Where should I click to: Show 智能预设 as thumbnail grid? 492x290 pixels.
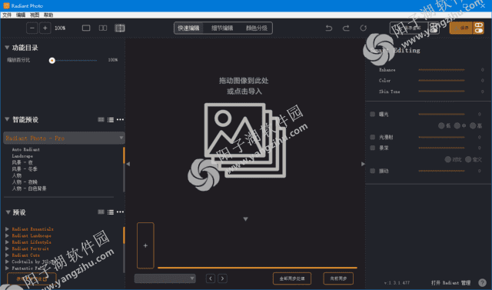101,119
